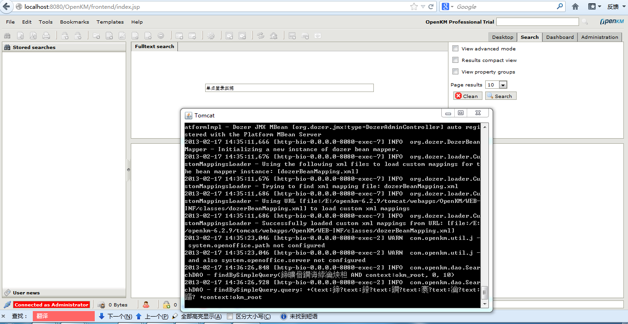Click the browser back arrow button
Screen dimensions: 628x324
coord(6,6)
